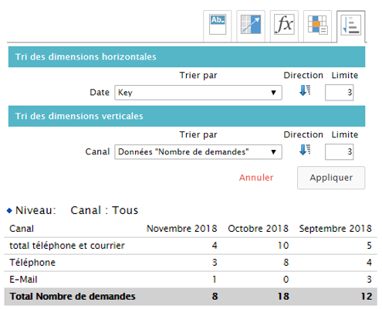Click the Novembre 2018 column header
The width and height of the screenshot is (382, 309).
coord(182,229)
